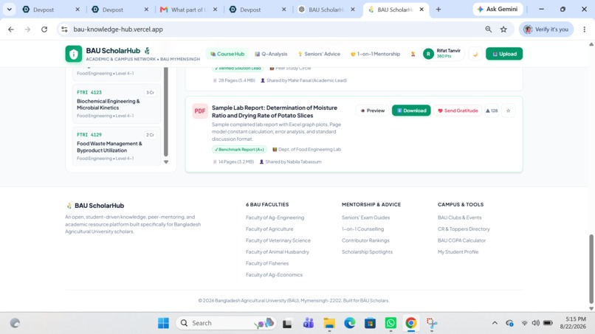Click the course list scrollbar thumb
Viewport: 595px width, 334px height.
coord(166,112)
